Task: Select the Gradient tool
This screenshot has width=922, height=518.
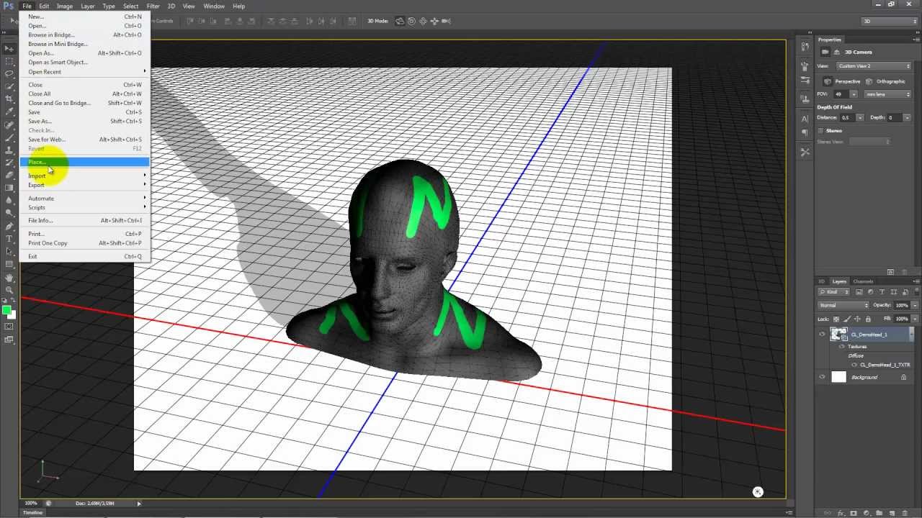Action: coord(9,188)
